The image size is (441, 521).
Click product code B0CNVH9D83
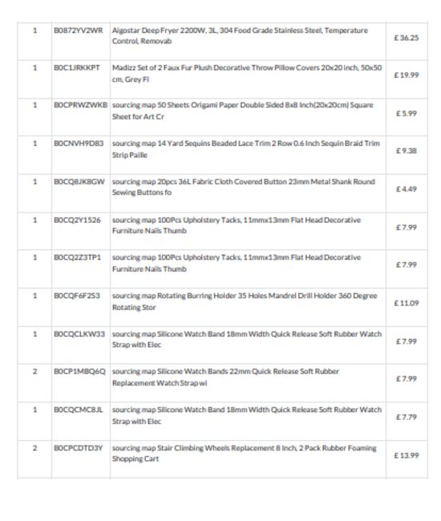79,143
